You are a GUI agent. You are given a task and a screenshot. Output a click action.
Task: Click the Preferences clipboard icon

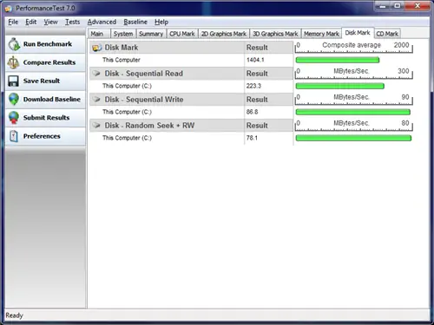14,136
